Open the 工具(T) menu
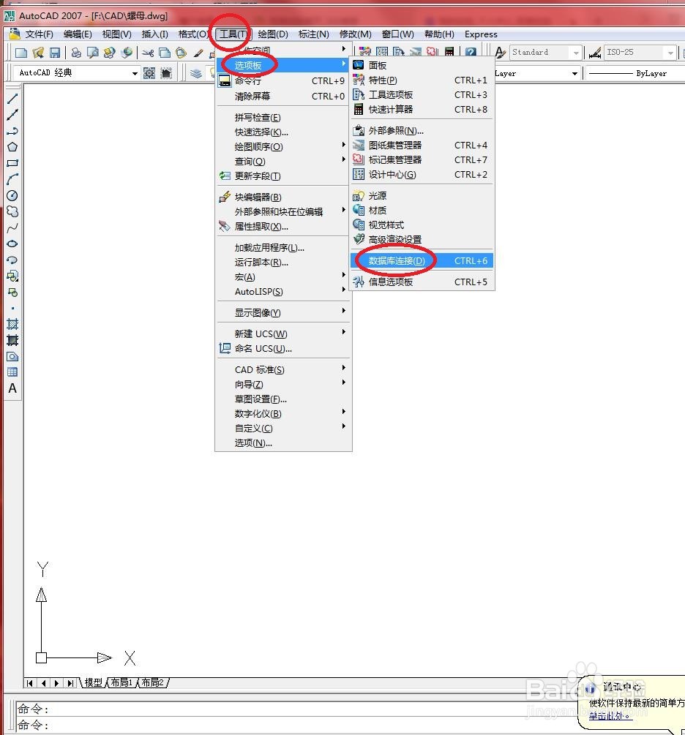 [233, 34]
